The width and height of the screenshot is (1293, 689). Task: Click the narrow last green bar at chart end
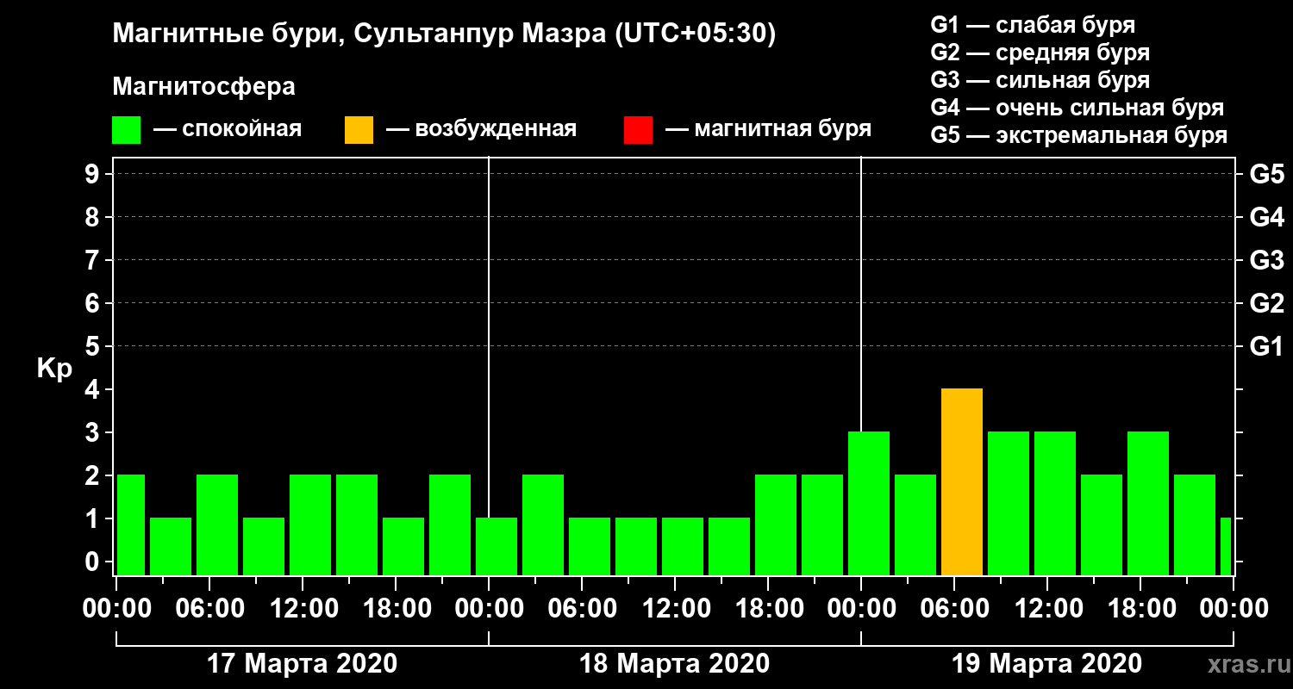pos(1226,547)
